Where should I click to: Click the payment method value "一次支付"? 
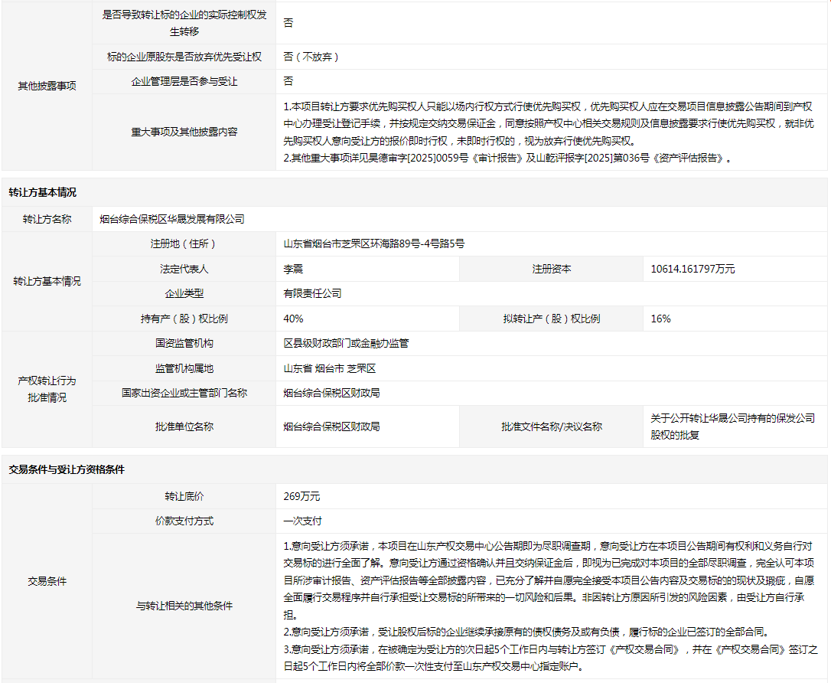[302, 521]
